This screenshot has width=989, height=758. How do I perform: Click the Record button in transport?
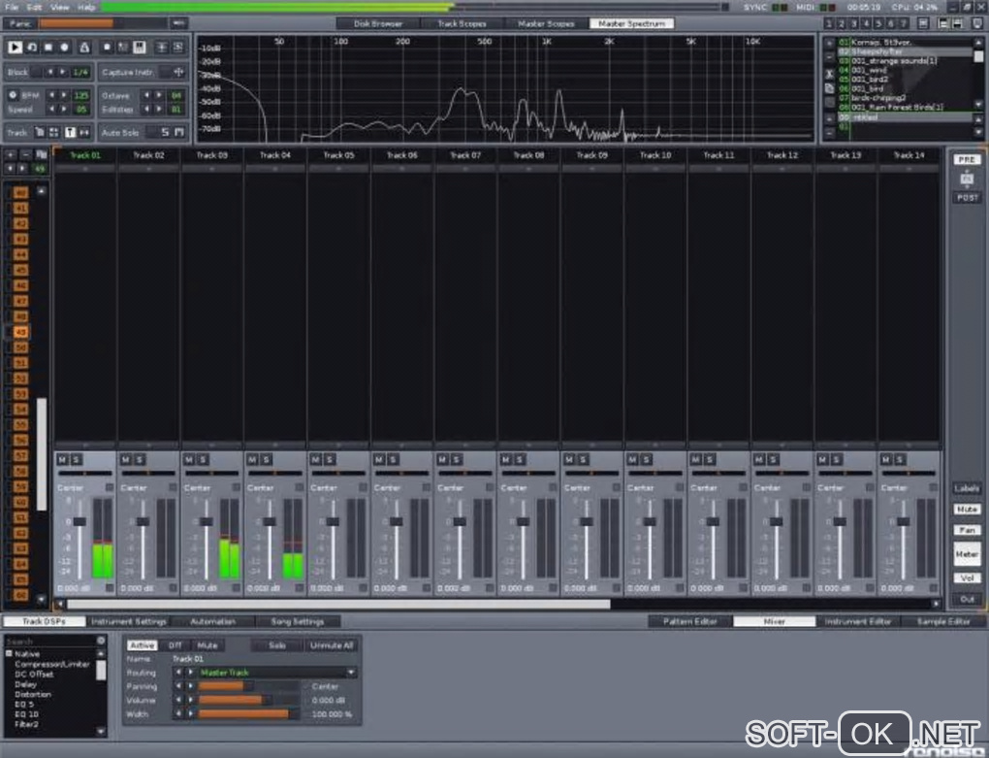[x=64, y=48]
